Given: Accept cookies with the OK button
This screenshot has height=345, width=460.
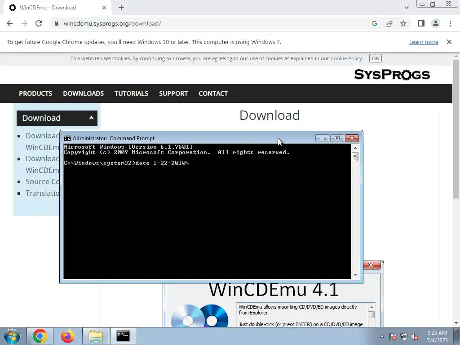Looking at the screenshot, I should tap(375, 58).
